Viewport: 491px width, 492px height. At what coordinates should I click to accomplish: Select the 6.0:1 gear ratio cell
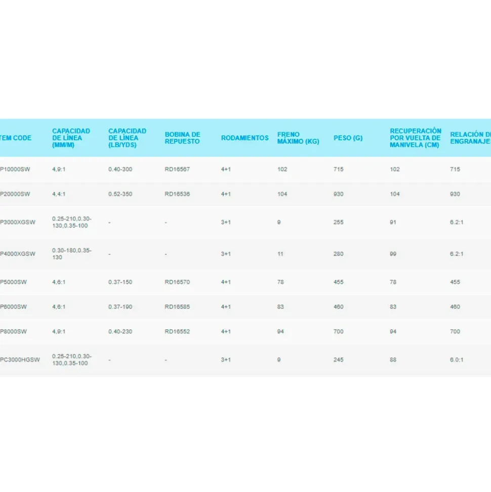pos(457,360)
